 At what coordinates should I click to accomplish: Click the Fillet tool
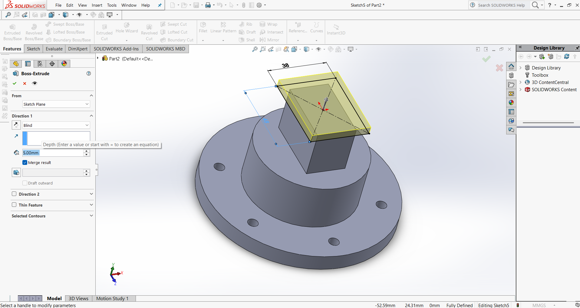[x=203, y=28]
